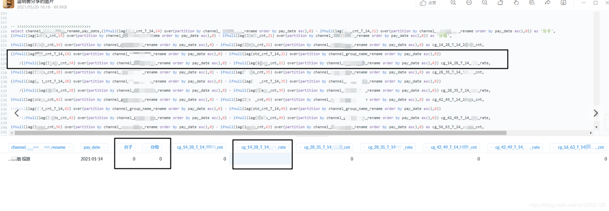Go to the next image arrow

pyautogui.click(x=596, y=113)
